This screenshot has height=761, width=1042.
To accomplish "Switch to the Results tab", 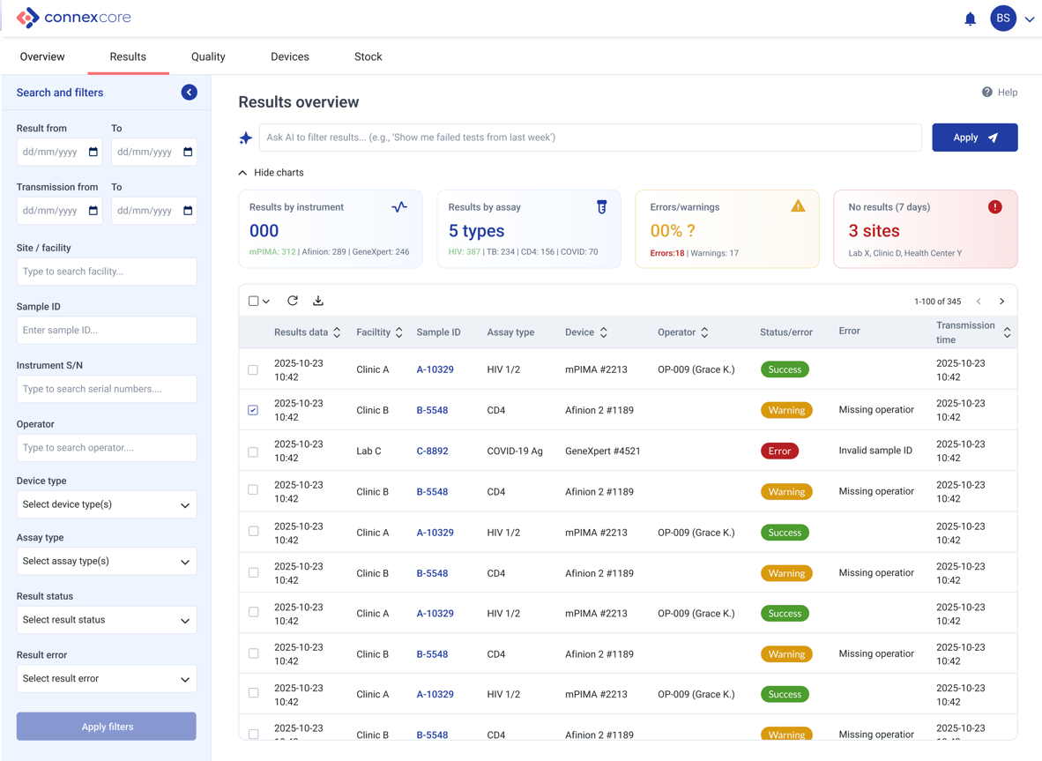I will (x=128, y=56).
